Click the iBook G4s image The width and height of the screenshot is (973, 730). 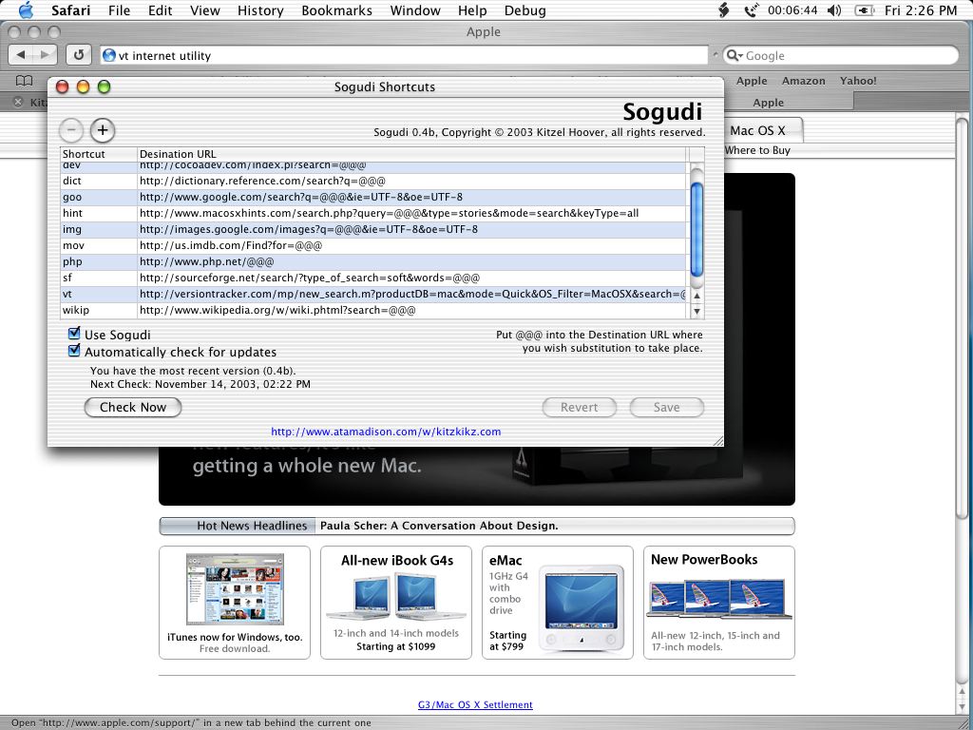click(x=396, y=597)
